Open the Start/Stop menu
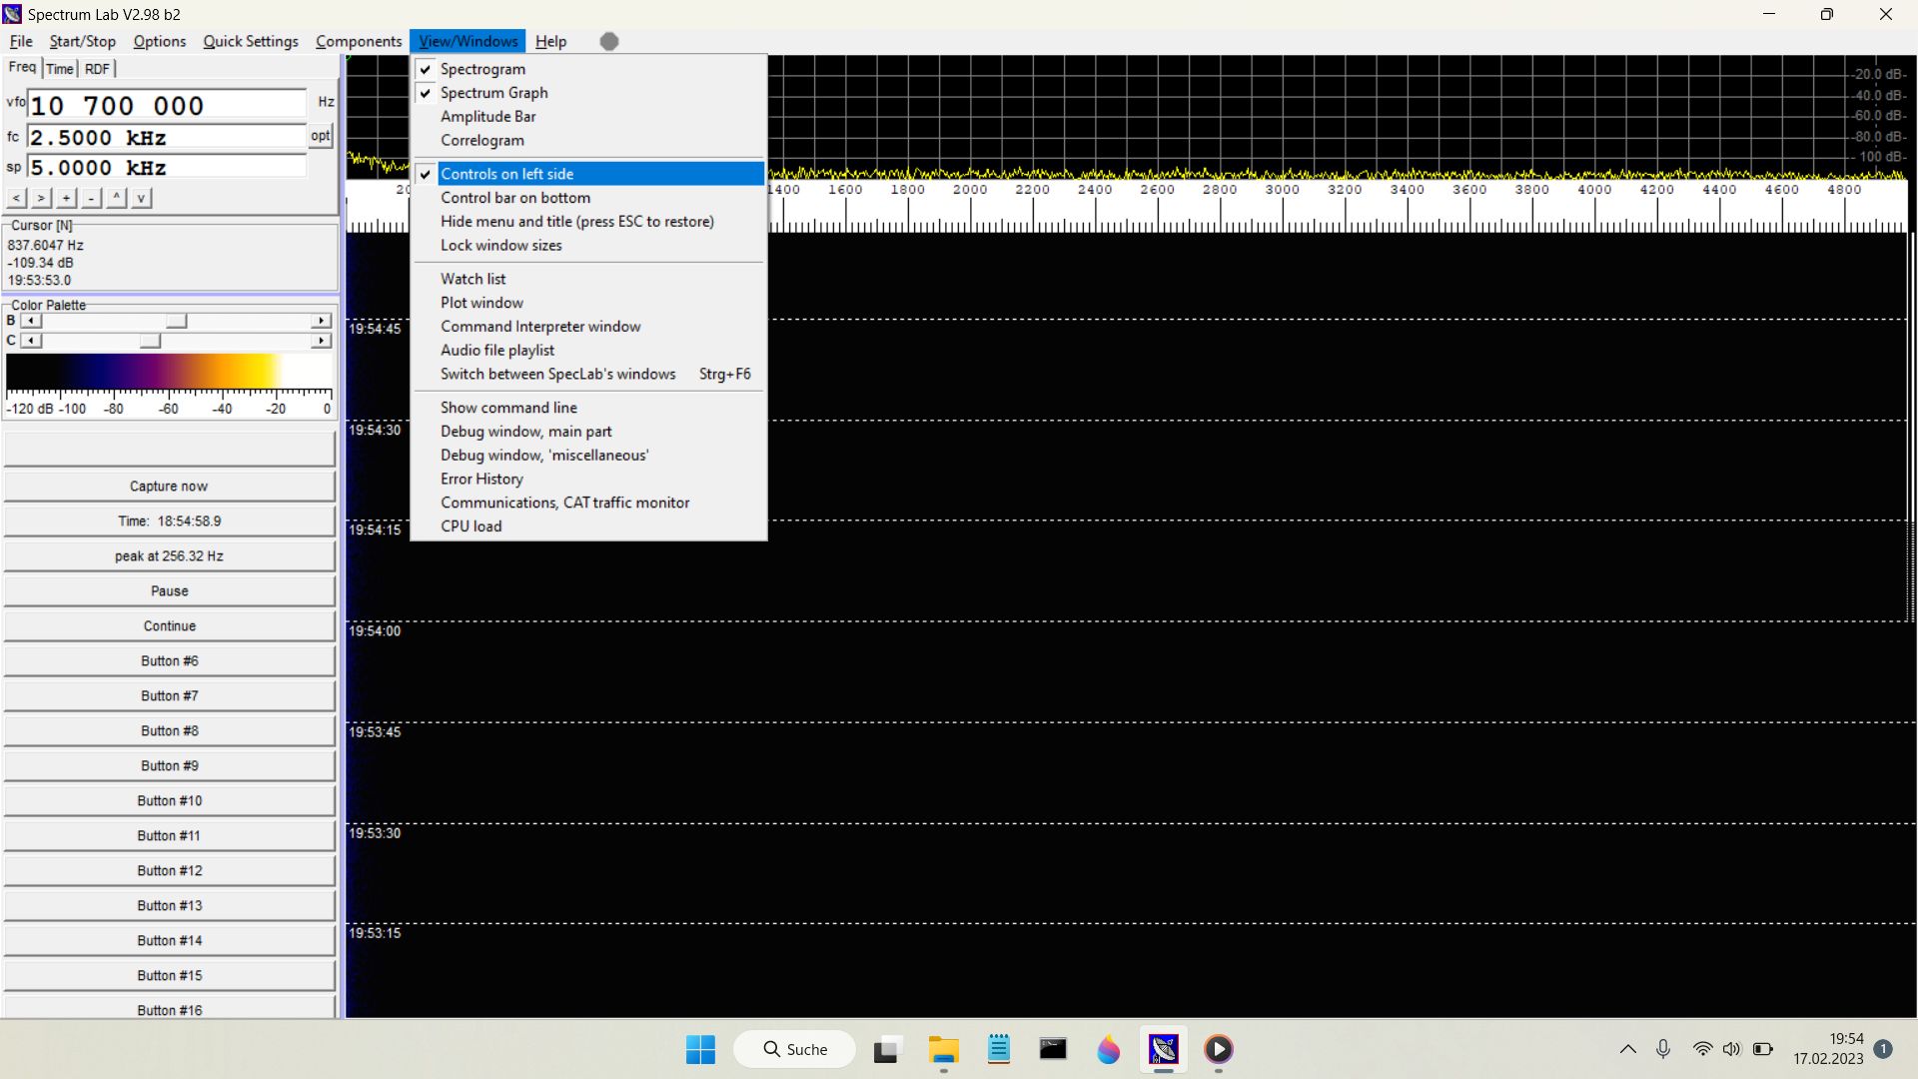 83,41
